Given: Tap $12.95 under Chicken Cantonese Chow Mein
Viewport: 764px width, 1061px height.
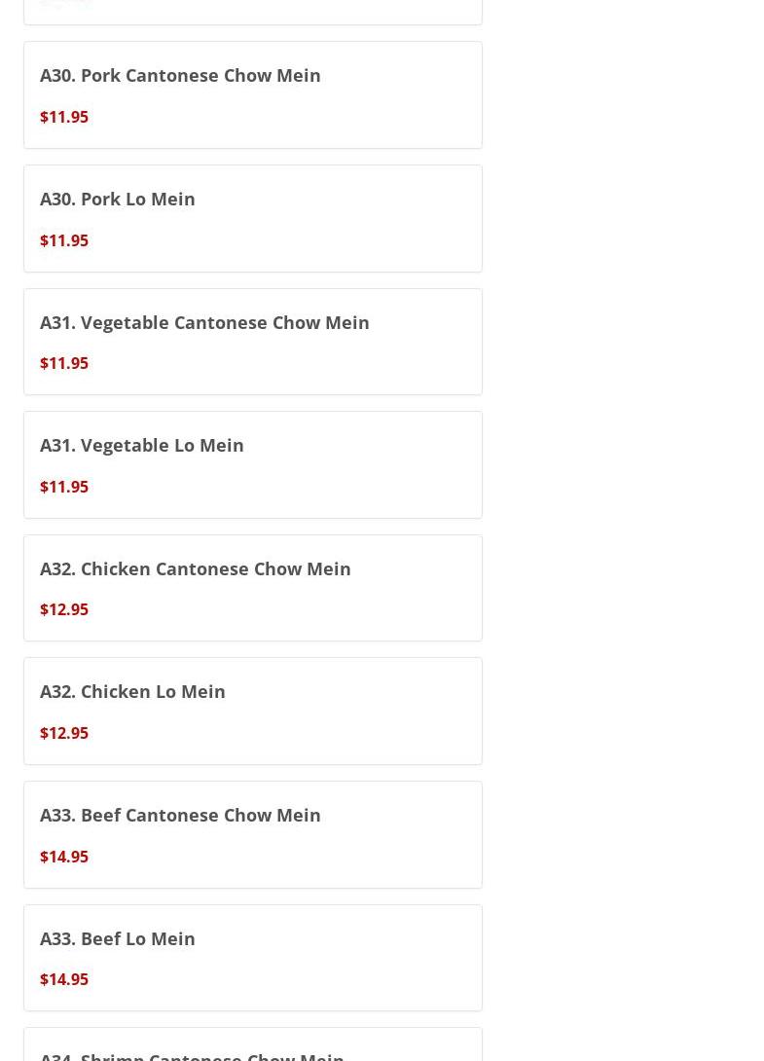Looking at the screenshot, I should (x=64, y=609).
